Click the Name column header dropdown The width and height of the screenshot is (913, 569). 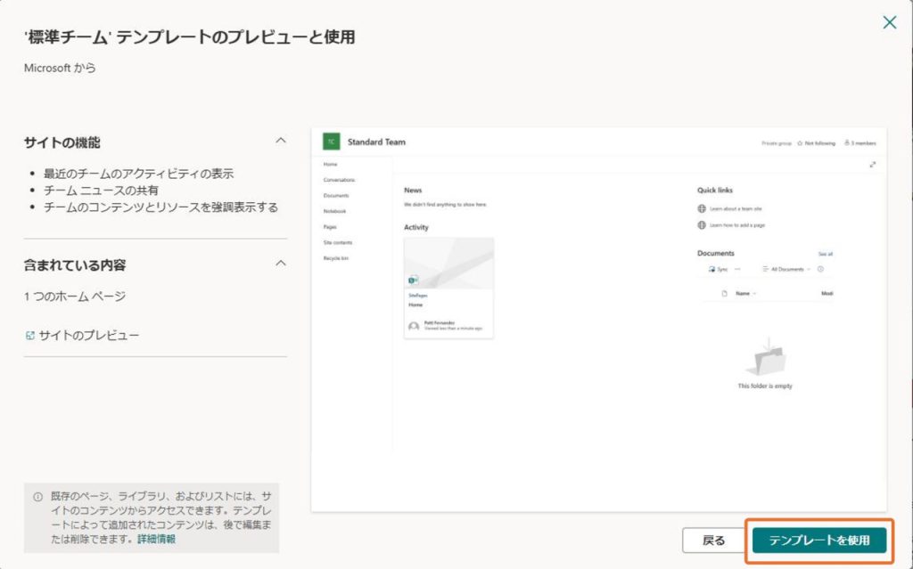tap(746, 294)
